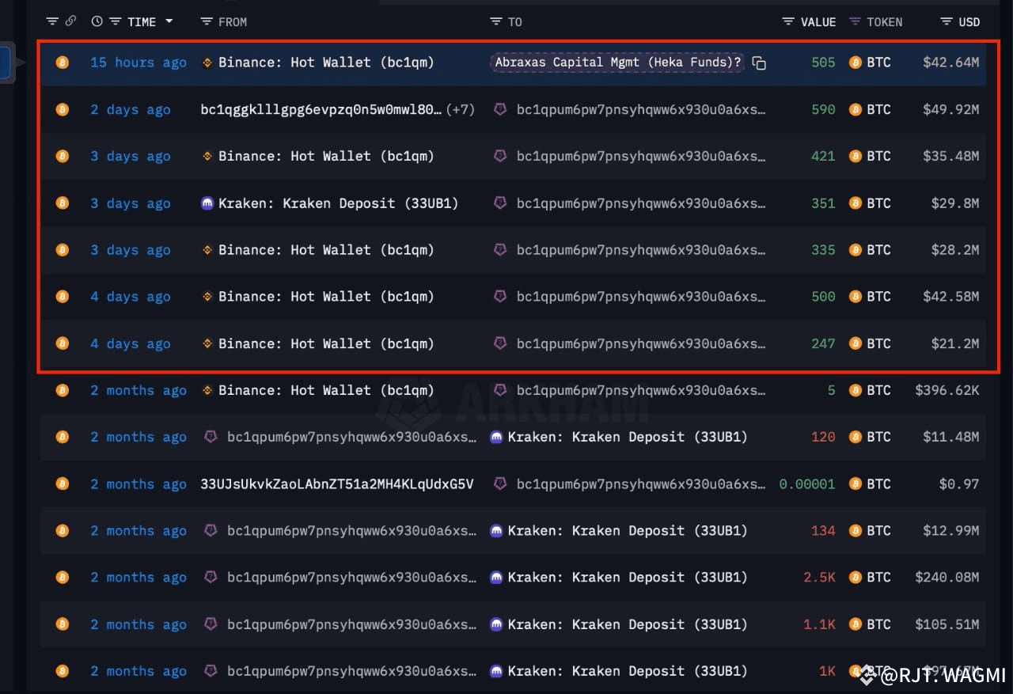The height and width of the screenshot is (694, 1013).
Task: Click the Kraken exchange icon on the 3 days ago deposit row
Action: point(207,203)
